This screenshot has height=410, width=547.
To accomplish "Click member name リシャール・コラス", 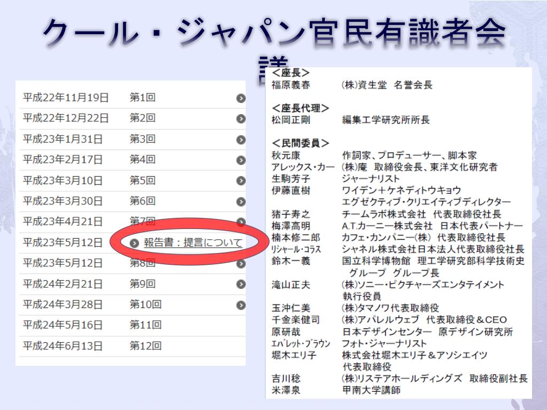I will [296, 249].
